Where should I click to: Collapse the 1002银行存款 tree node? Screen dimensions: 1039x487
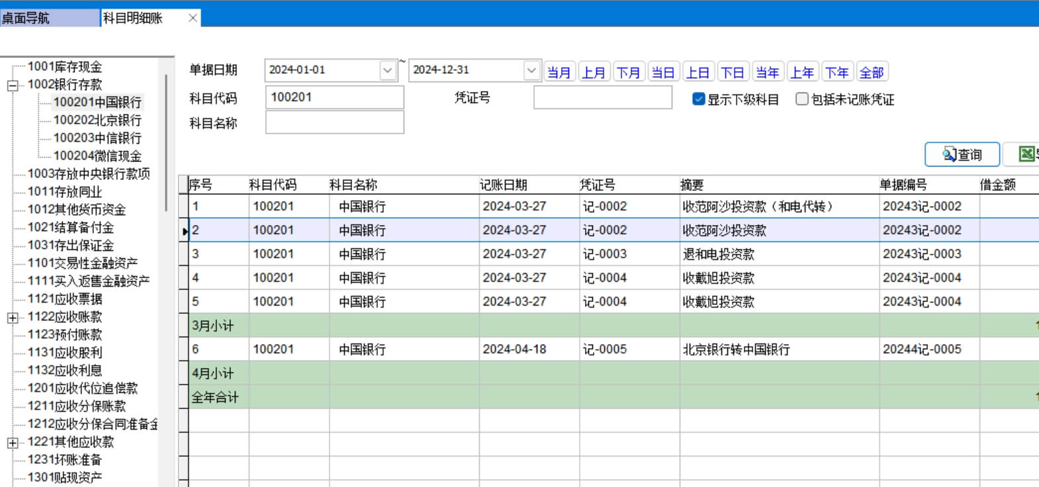tap(13, 85)
